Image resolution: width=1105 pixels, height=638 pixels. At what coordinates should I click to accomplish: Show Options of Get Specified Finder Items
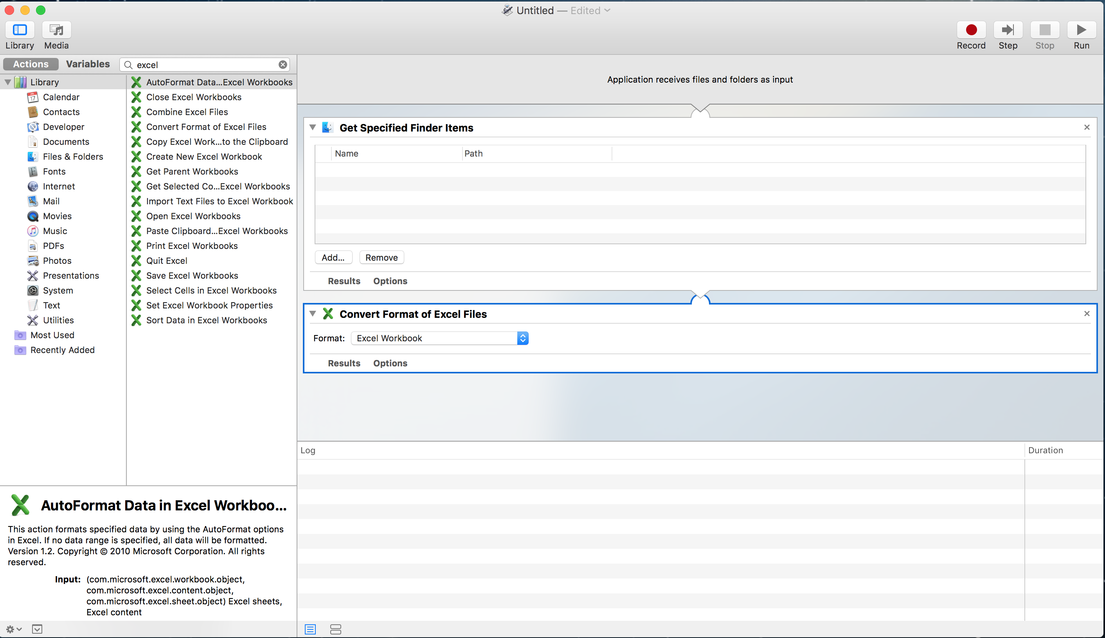click(390, 281)
